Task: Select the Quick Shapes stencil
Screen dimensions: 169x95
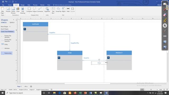Action: click(x=4, y=29)
